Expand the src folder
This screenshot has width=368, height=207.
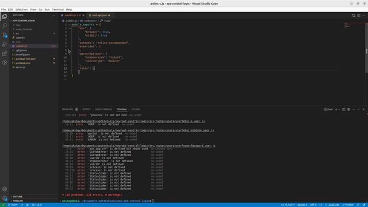[x=33, y=33]
